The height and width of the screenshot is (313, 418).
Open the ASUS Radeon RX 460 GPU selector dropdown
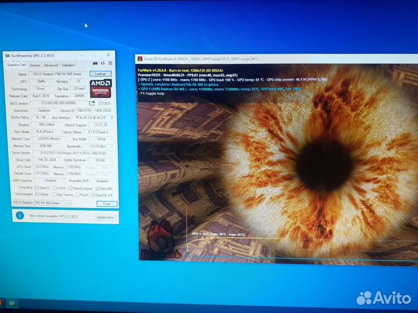(42, 203)
